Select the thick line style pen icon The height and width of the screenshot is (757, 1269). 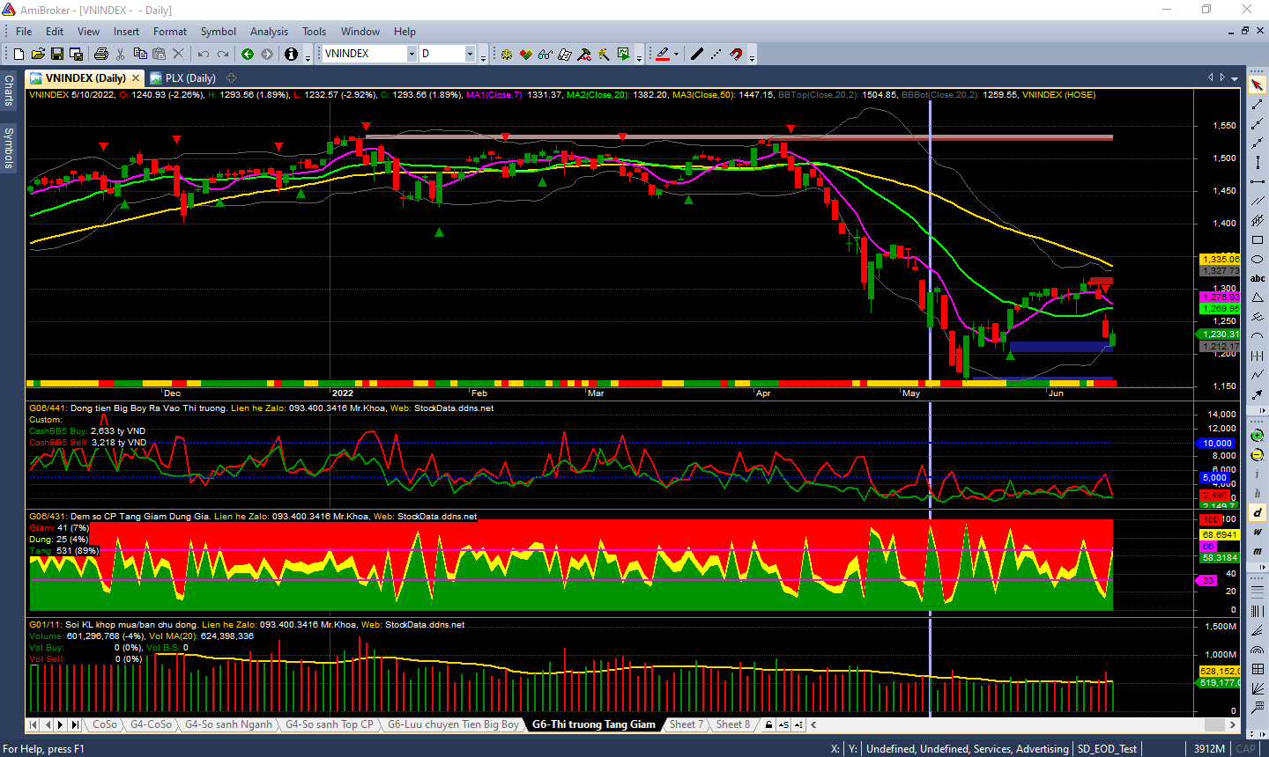click(x=697, y=54)
